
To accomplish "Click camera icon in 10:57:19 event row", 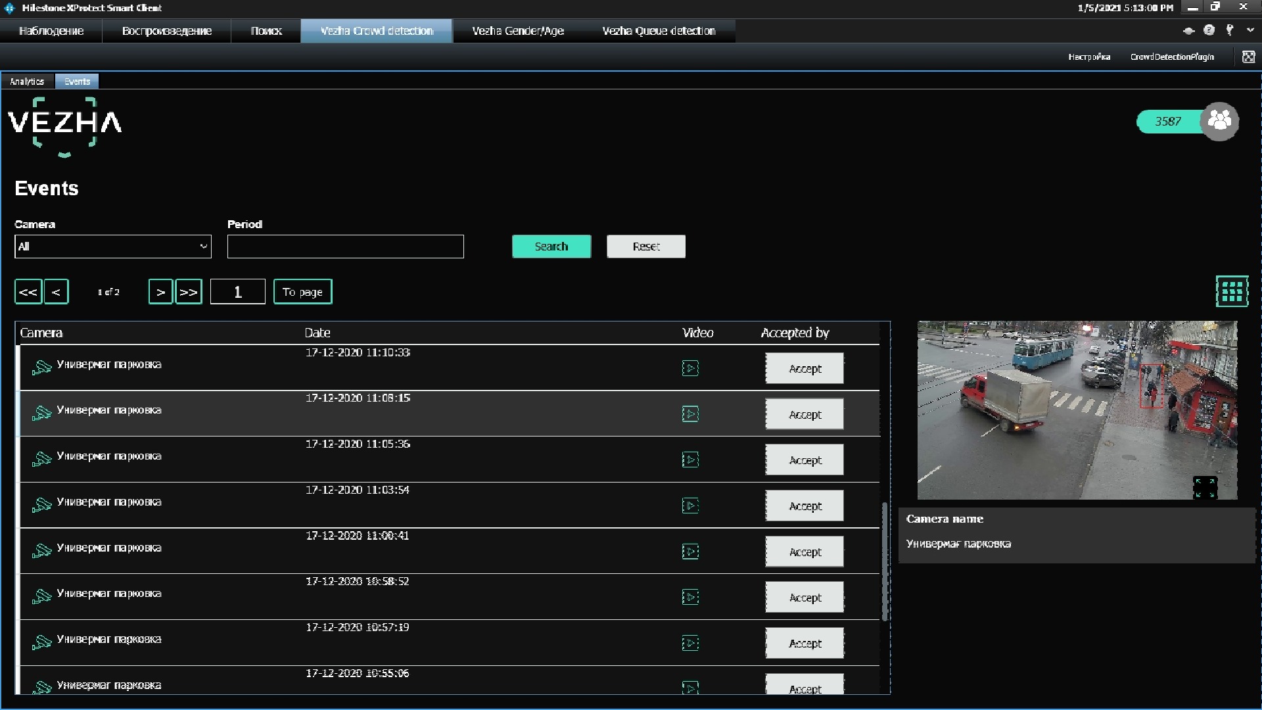I will pos(41,642).
